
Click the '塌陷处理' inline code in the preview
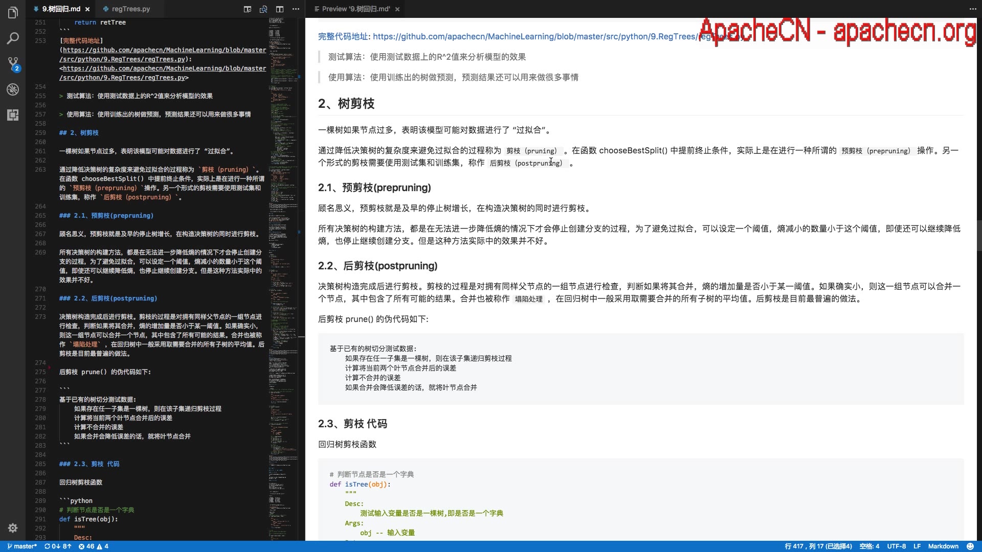click(x=528, y=299)
